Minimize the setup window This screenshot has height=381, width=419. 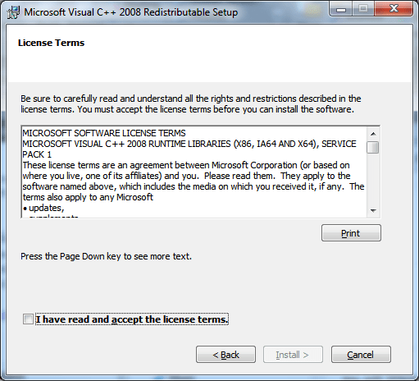(x=341, y=9)
